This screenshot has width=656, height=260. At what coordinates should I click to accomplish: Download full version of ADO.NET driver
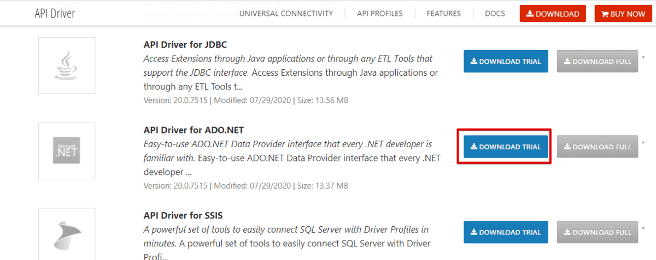(x=598, y=147)
